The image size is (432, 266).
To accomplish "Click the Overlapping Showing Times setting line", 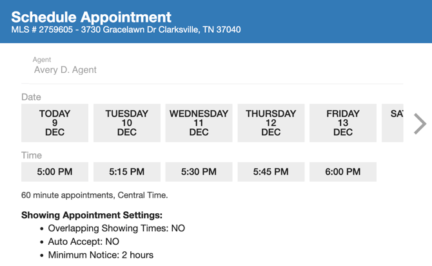I will click(x=116, y=228).
